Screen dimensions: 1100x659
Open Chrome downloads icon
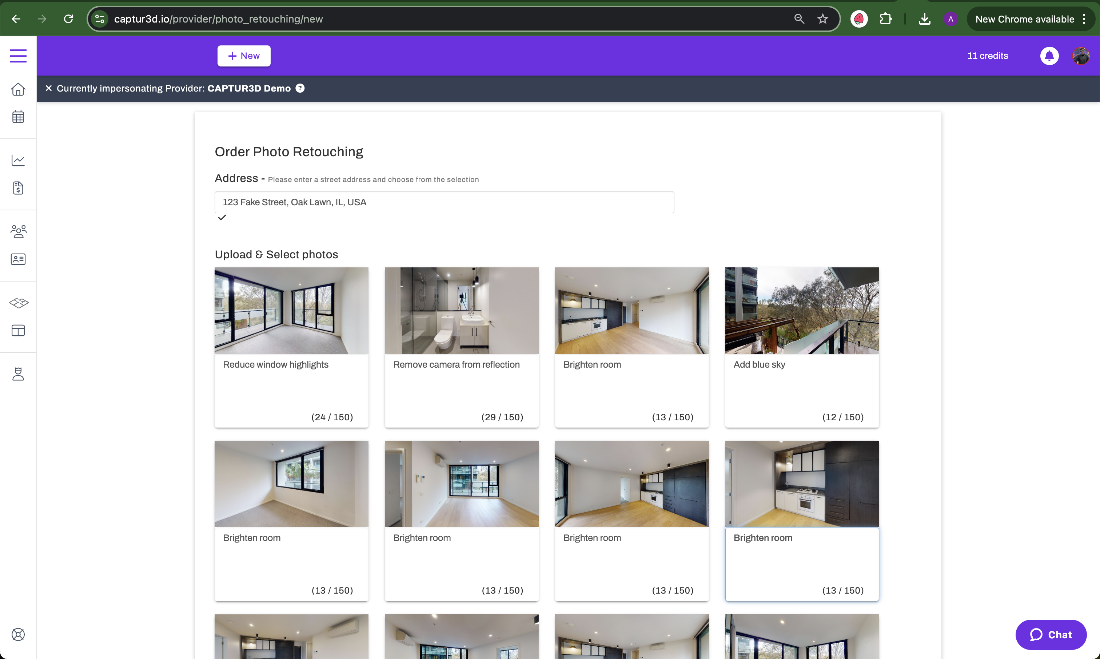924,19
